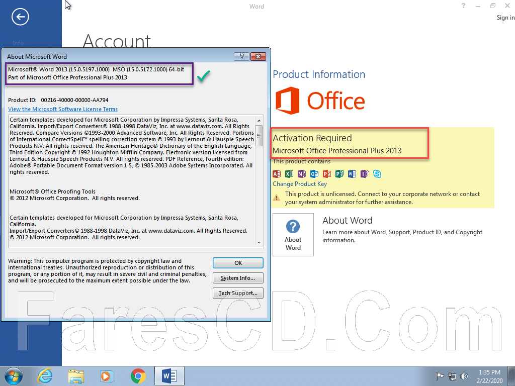Open the About Word button
The image size is (515, 386).
pos(293,234)
